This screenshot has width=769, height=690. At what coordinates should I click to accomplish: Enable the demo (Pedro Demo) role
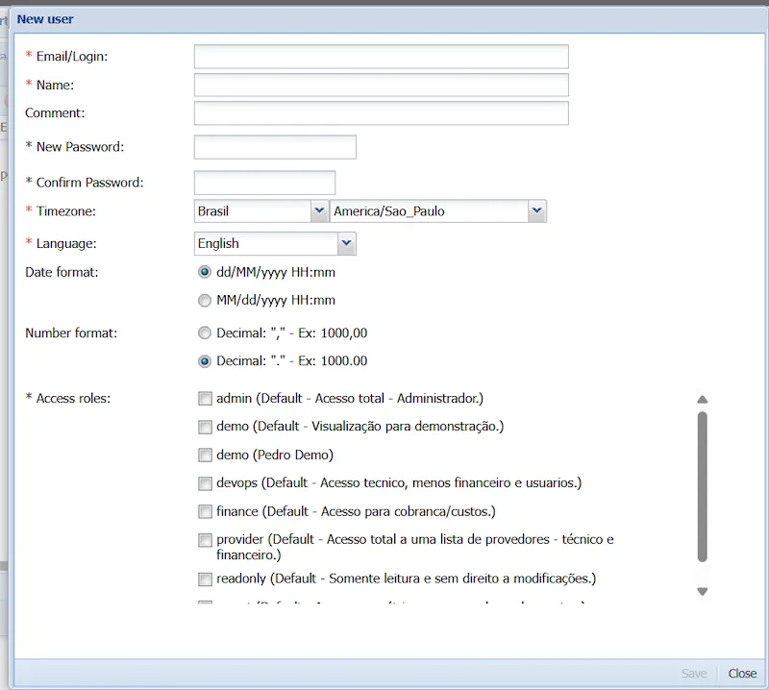[x=205, y=456]
